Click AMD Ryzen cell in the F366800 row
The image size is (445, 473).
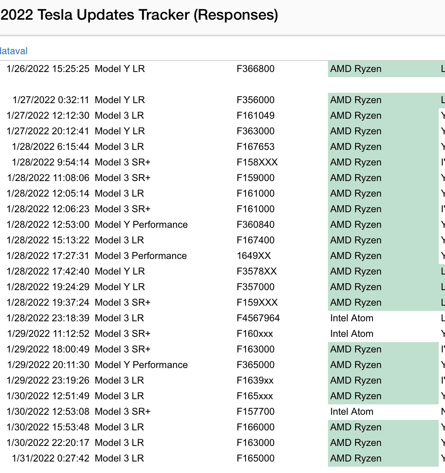click(383, 69)
